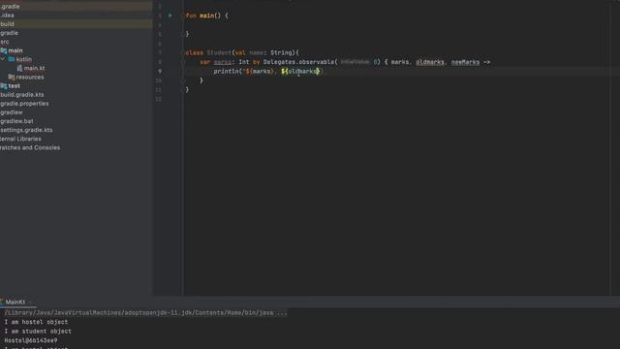The width and height of the screenshot is (620, 349).
Task: Click the java path line in console
Action: (145, 312)
